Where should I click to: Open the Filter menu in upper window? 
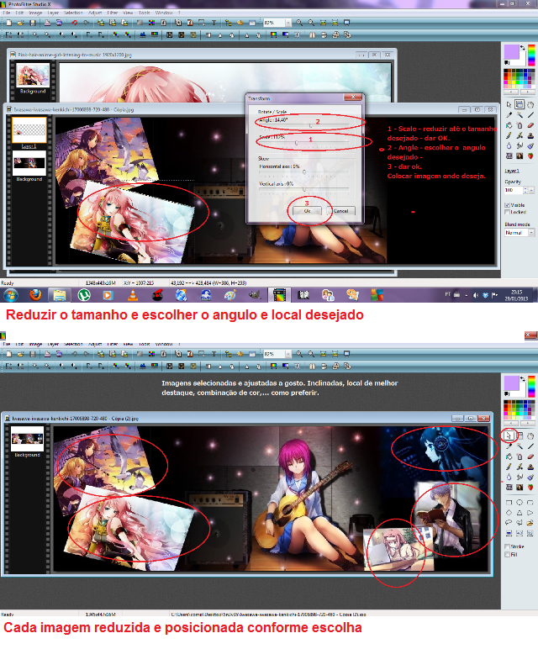click(x=113, y=13)
